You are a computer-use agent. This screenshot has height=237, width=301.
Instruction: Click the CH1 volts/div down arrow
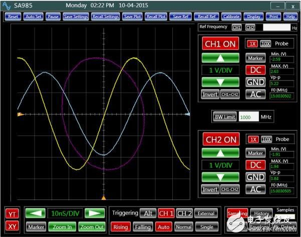[219, 82]
